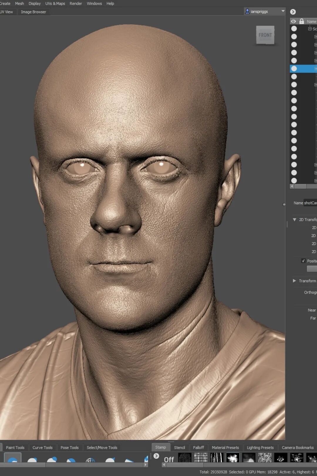
Task: Click the Near label in properties panel
Action: [312, 310]
